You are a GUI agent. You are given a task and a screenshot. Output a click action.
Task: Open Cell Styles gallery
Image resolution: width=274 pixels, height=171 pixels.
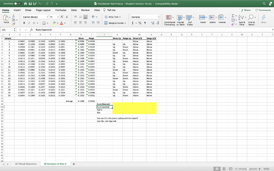(x=190, y=20)
